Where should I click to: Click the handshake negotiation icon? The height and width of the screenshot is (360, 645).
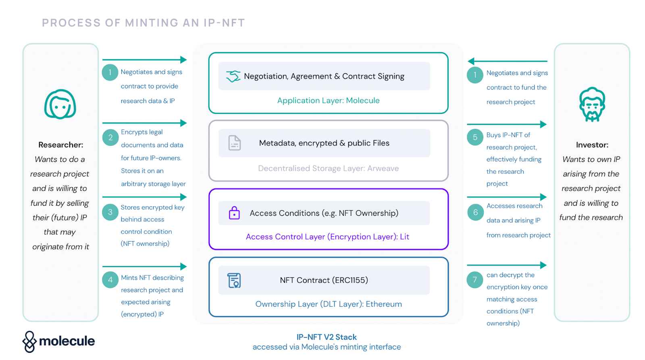click(x=233, y=76)
